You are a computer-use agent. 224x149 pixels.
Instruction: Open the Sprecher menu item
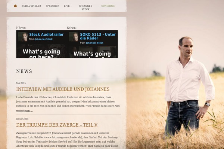[x=52, y=6]
